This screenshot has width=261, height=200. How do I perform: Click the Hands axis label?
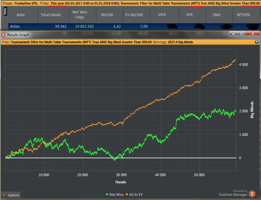pos(121,182)
